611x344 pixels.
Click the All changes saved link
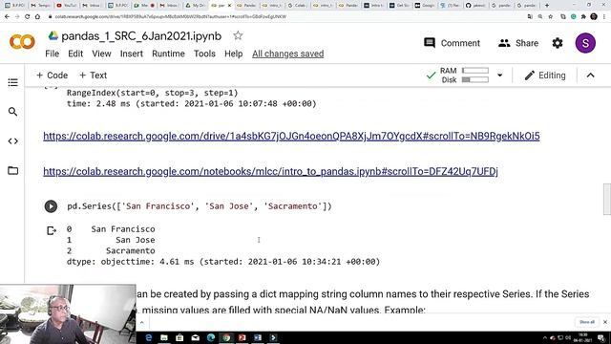[x=288, y=54]
